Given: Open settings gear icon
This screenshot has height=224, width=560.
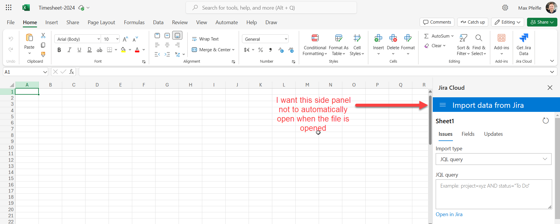Looking at the screenshot, I should [505, 8].
